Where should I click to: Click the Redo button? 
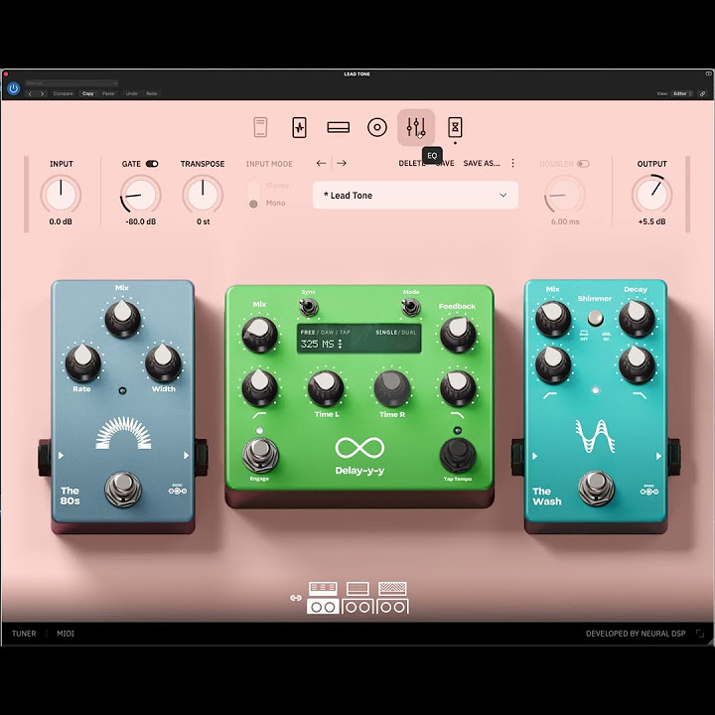[151, 93]
